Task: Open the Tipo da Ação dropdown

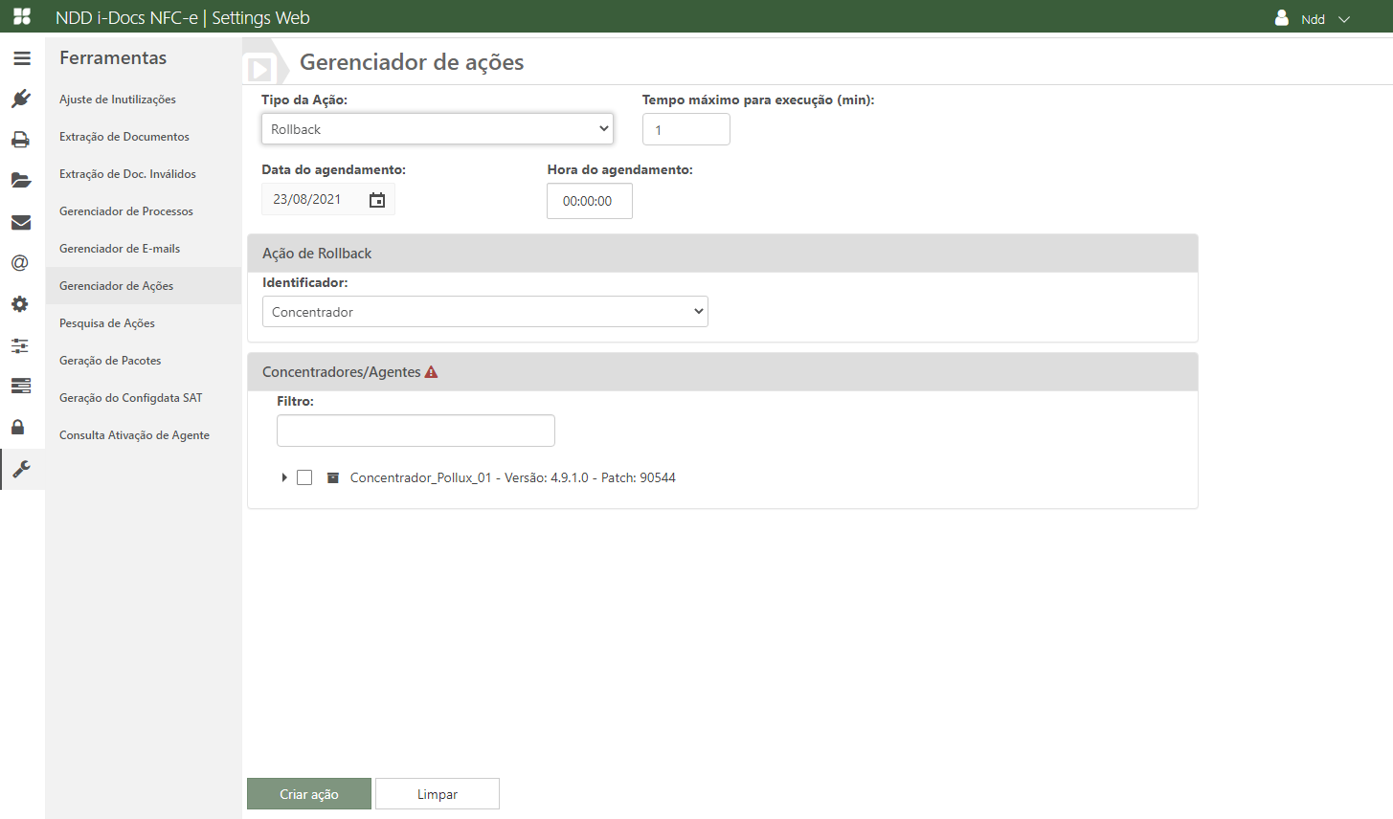Action: pyautogui.click(x=437, y=129)
